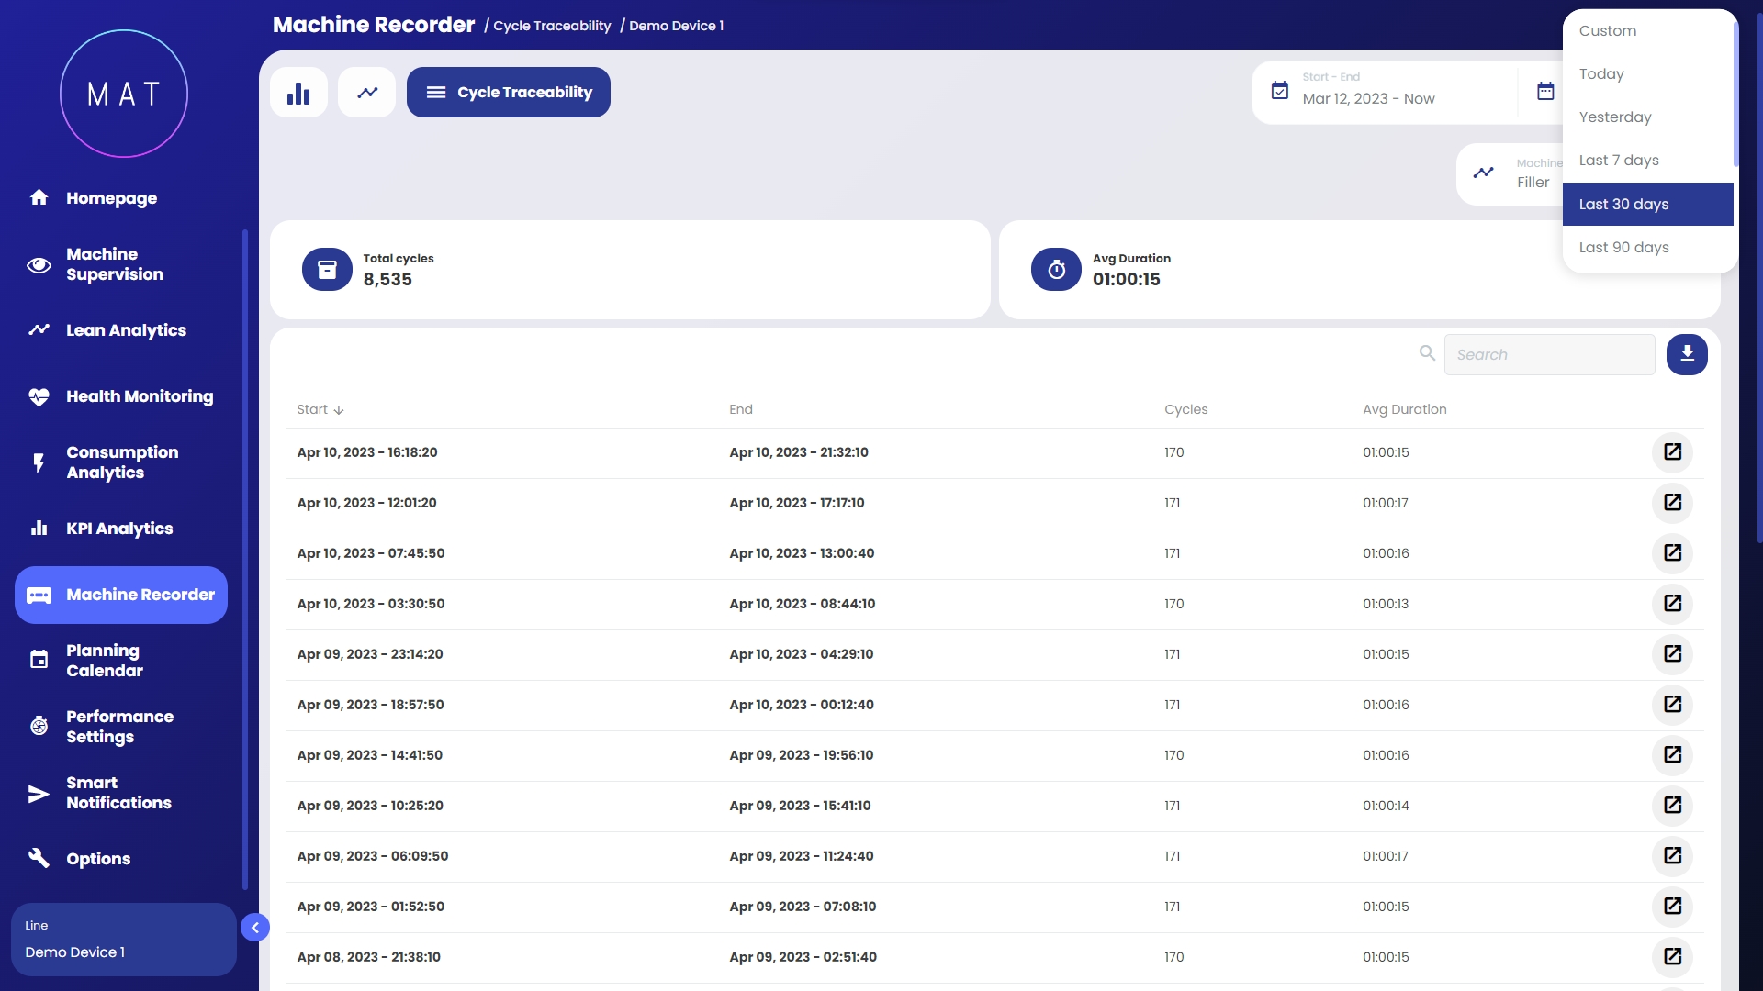Select Last 7 days preset
Viewport: 1763px width, 991px height.
1618,161
